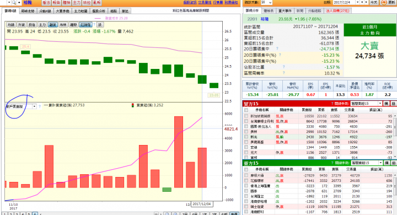Toggle the 主力 chart overlay button
The height and width of the screenshot is (215, 397).
click(x=42, y=25)
